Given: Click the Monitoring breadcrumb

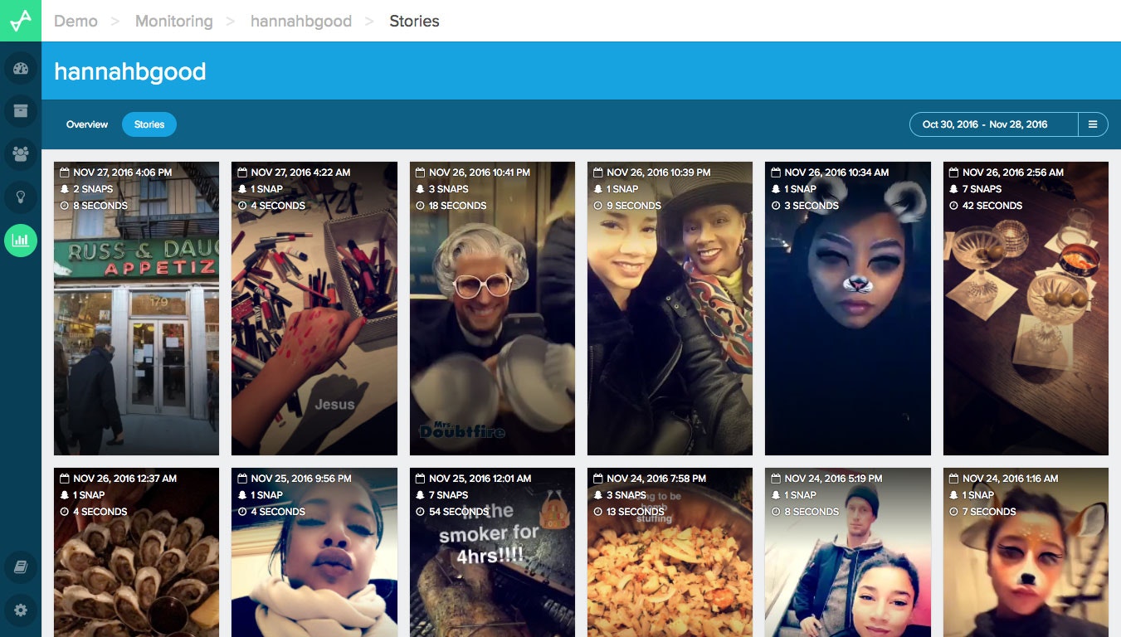Looking at the screenshot, I should click(173, 21).
